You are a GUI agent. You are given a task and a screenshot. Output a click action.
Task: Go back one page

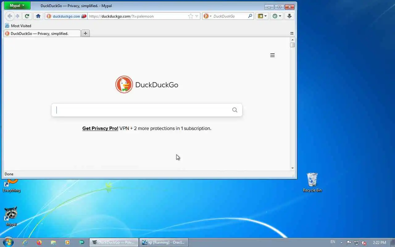tap(10, 16)
